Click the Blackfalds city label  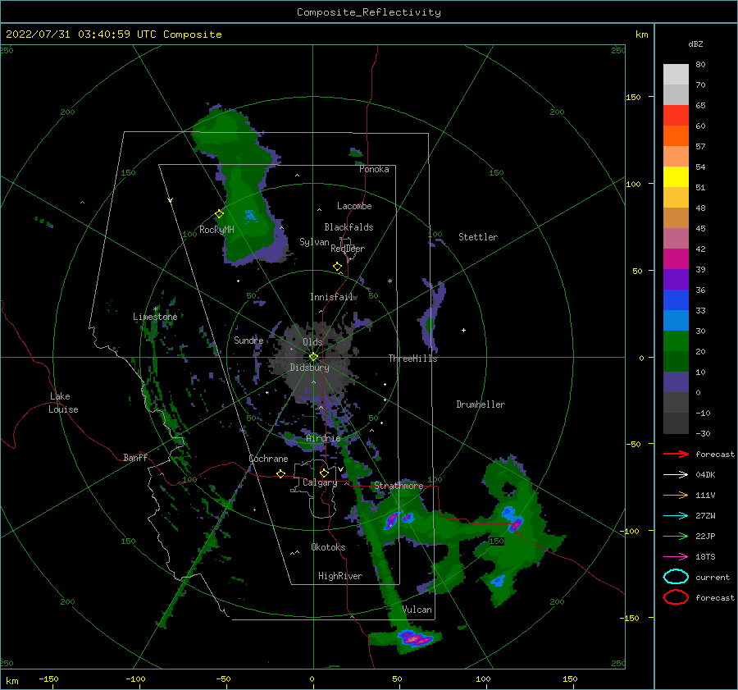(x=348, y=227)
